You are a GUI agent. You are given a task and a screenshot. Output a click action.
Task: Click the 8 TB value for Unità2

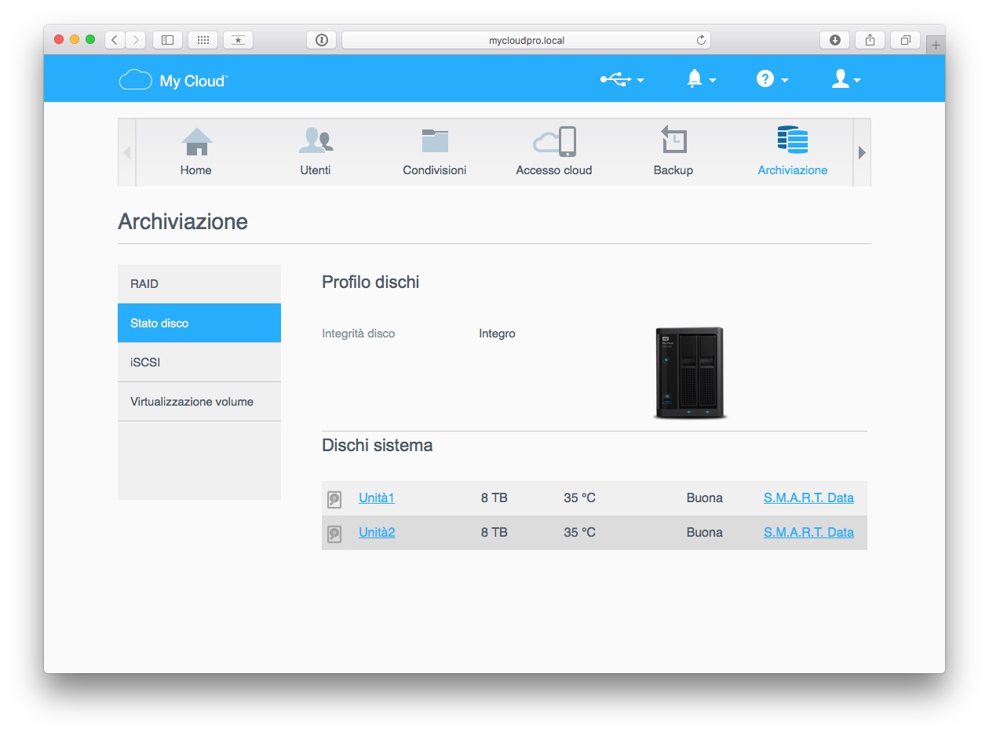coord(494,532)
